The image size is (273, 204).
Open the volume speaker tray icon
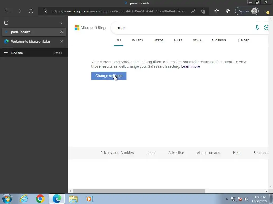246,199
